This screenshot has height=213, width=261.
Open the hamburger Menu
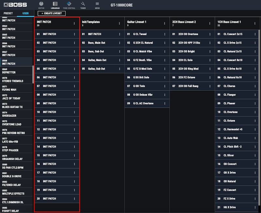(x=97, y=5)
